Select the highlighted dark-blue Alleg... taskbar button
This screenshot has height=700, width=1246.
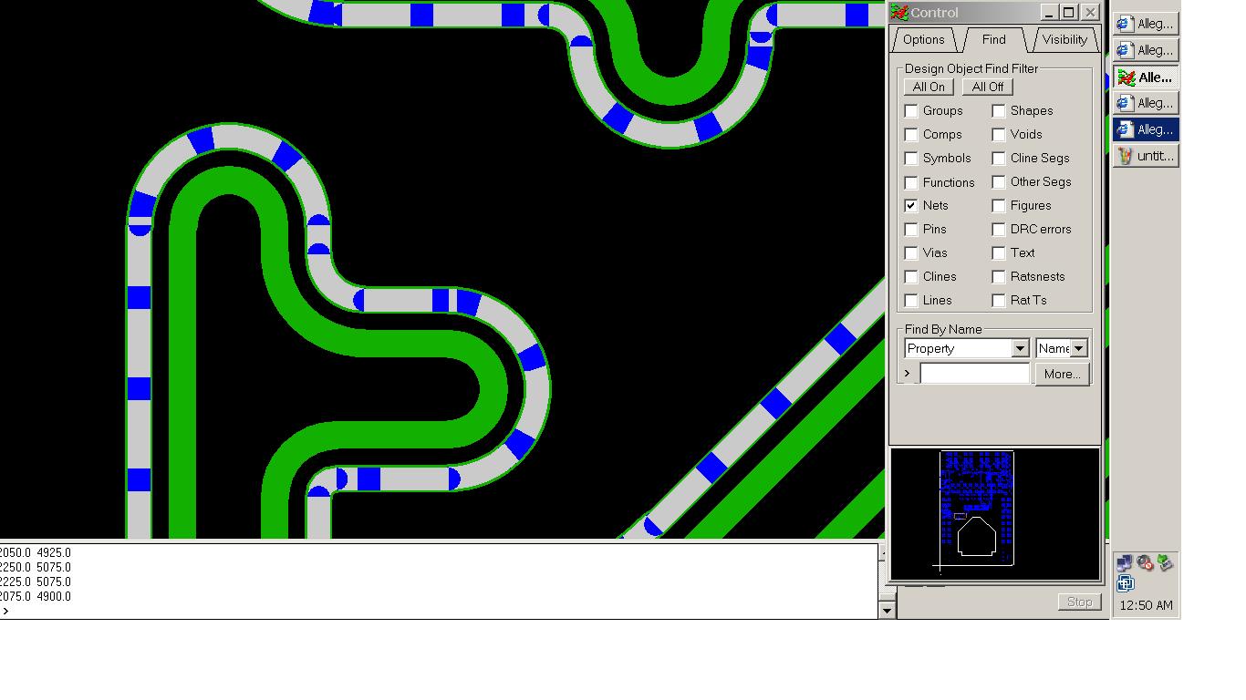[1146, 129]
